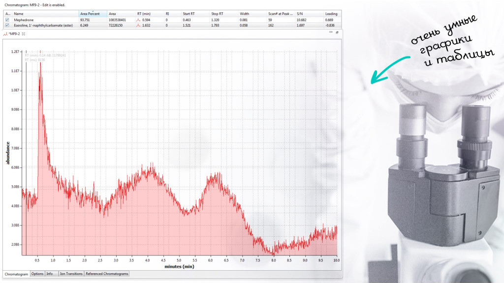This screenshot has width=504, height=283.
Task: Click the red peak marker atop the chart
Action: (40, 50)
